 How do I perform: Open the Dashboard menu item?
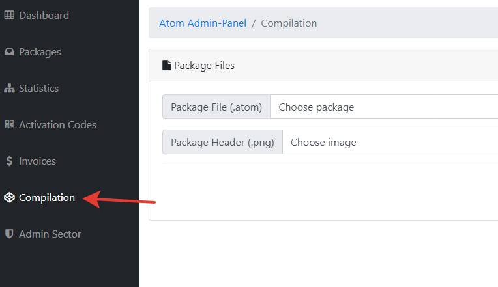44,15
